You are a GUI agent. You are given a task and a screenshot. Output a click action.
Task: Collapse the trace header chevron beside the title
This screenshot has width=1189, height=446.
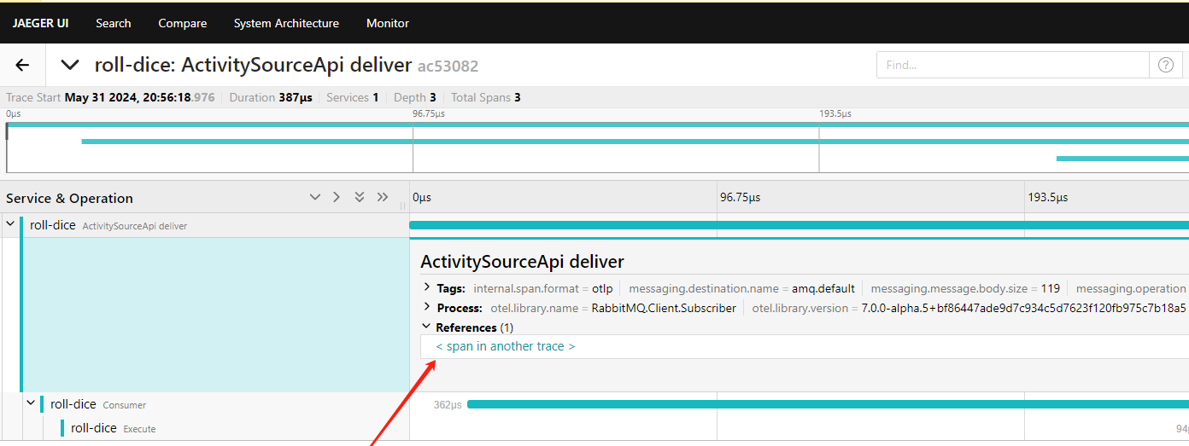click(70, 65)
